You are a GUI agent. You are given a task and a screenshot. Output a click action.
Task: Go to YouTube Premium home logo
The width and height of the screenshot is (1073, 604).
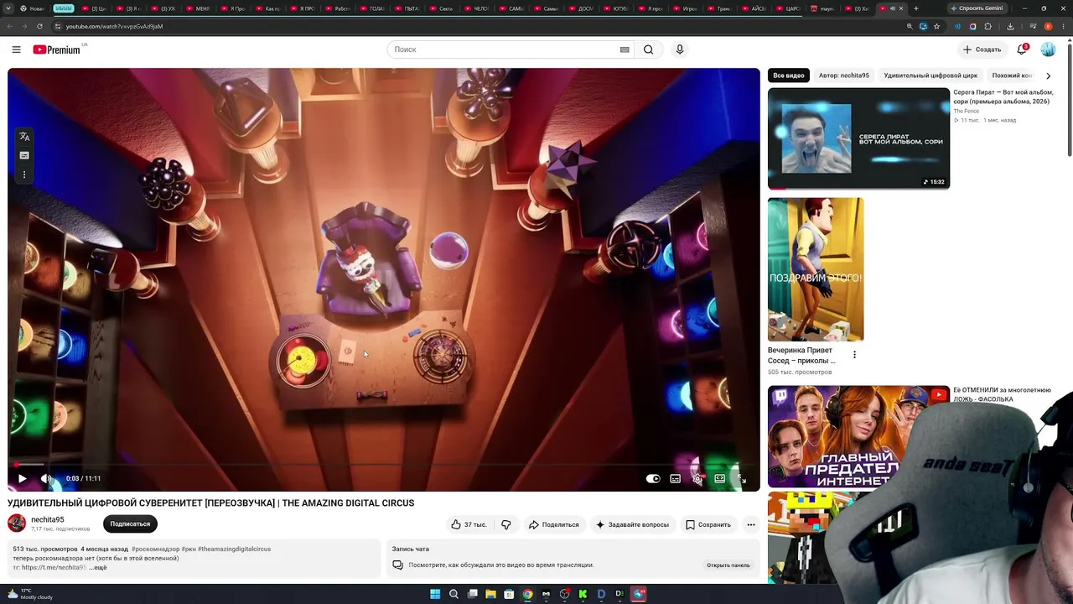pyautogui.click(x=57, y=49)
